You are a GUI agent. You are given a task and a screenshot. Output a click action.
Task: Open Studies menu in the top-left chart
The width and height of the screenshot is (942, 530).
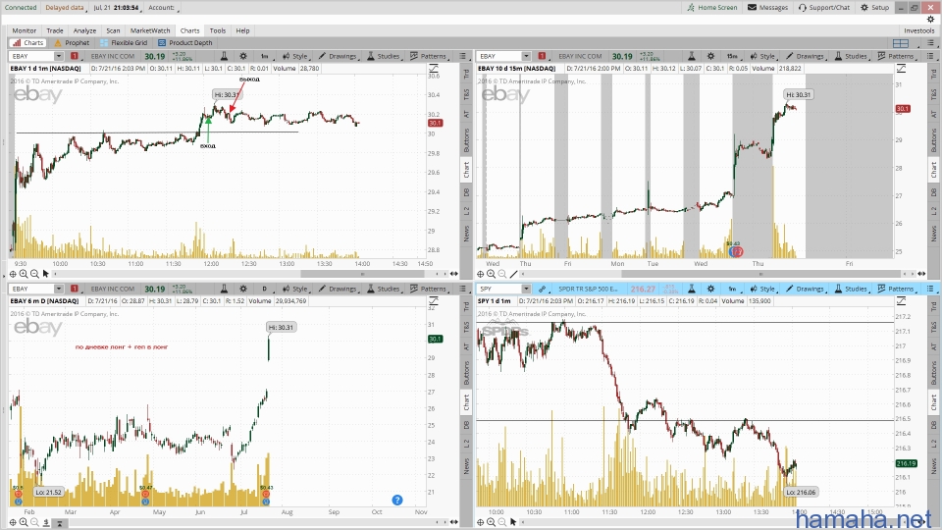[x=384, y=56]
